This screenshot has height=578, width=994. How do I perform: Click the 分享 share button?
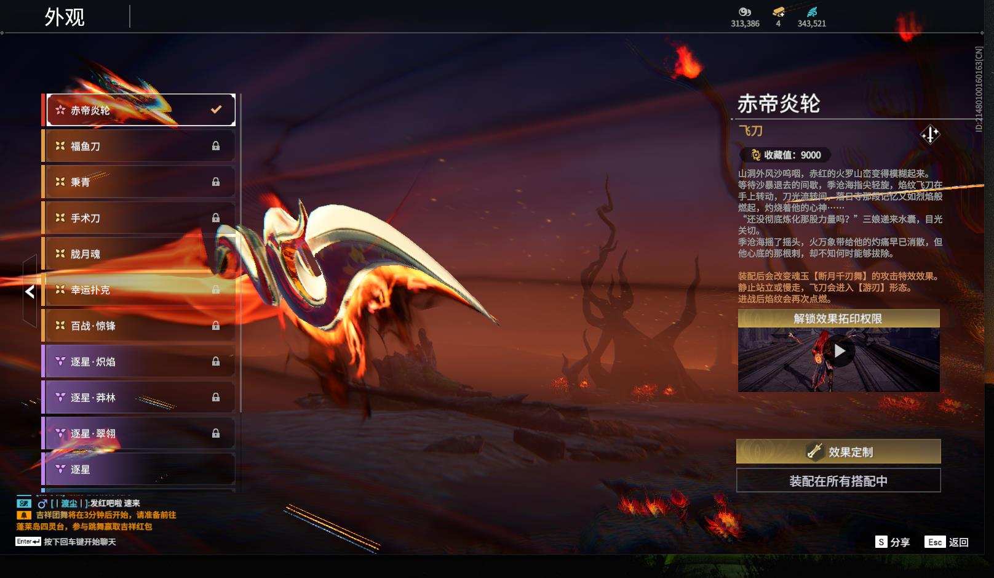tap(893, 542)
